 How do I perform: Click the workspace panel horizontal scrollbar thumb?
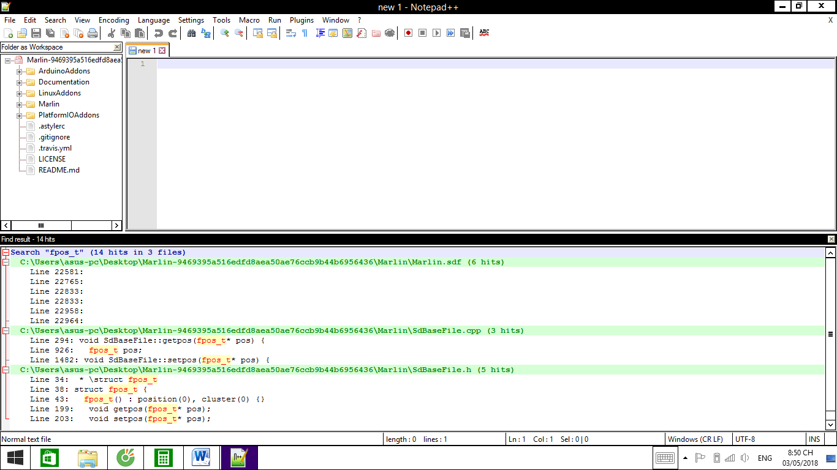[x=41, y=225]
